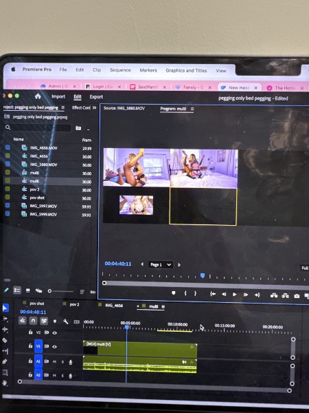Play the Program monitor

[235, 295]
